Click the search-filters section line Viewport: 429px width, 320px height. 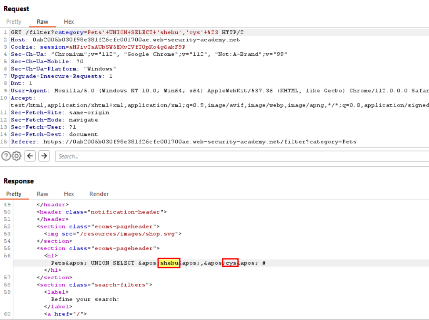pyautogui.click(x=95, y=285)
